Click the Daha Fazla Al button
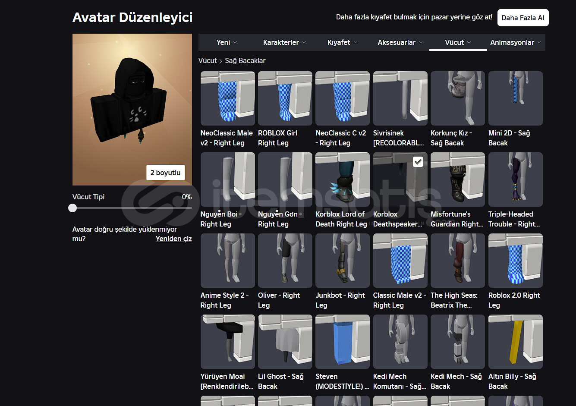Viewport: 576px width, 406px height. pos(522,18)
